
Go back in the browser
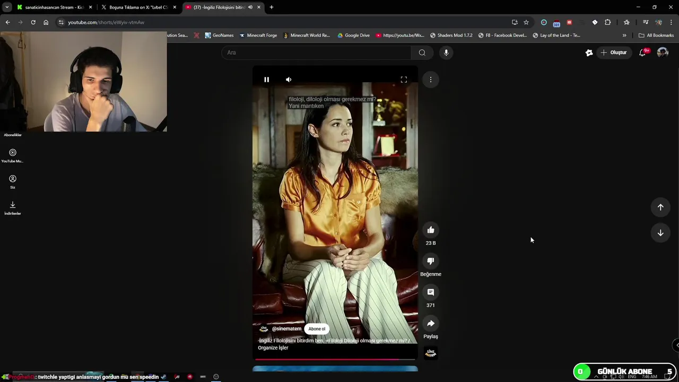7,22
